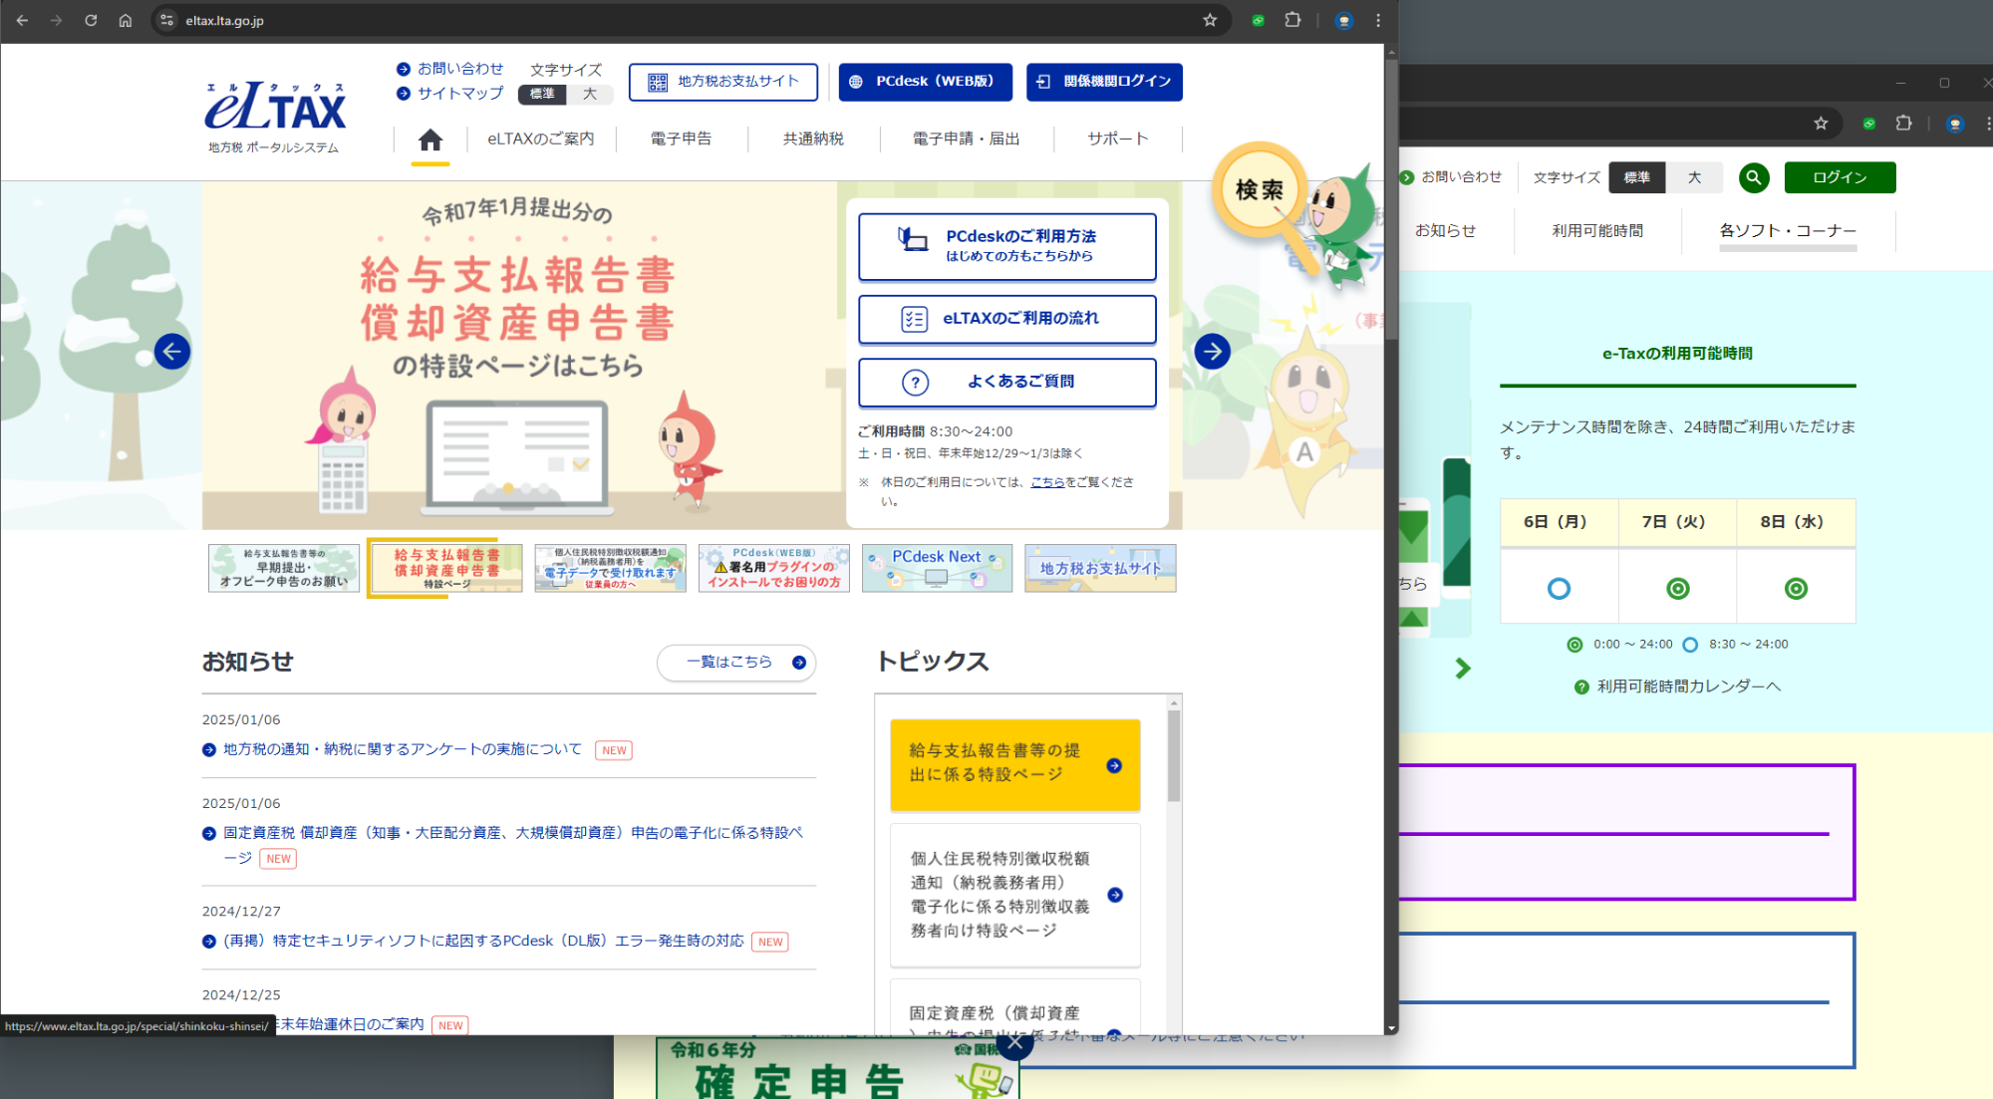Open Extensions icon in background browser window
The width and height of the screenshot is (1993, 1099).
pos(1903,124)
